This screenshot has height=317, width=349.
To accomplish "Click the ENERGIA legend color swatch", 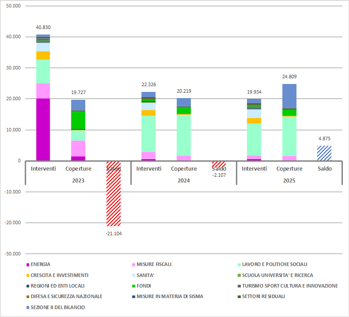I will coord(28,265).
